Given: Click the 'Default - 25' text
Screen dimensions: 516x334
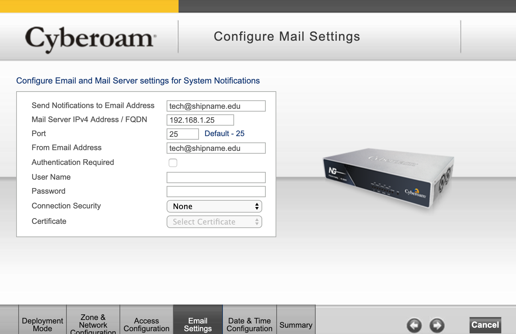Looking at the screenshot, I should click(225, 134).
